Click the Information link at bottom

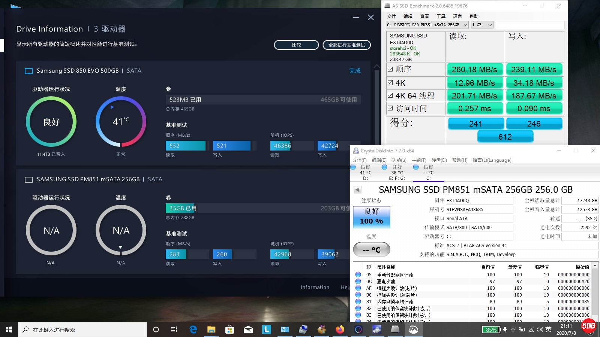click(315, 287)
